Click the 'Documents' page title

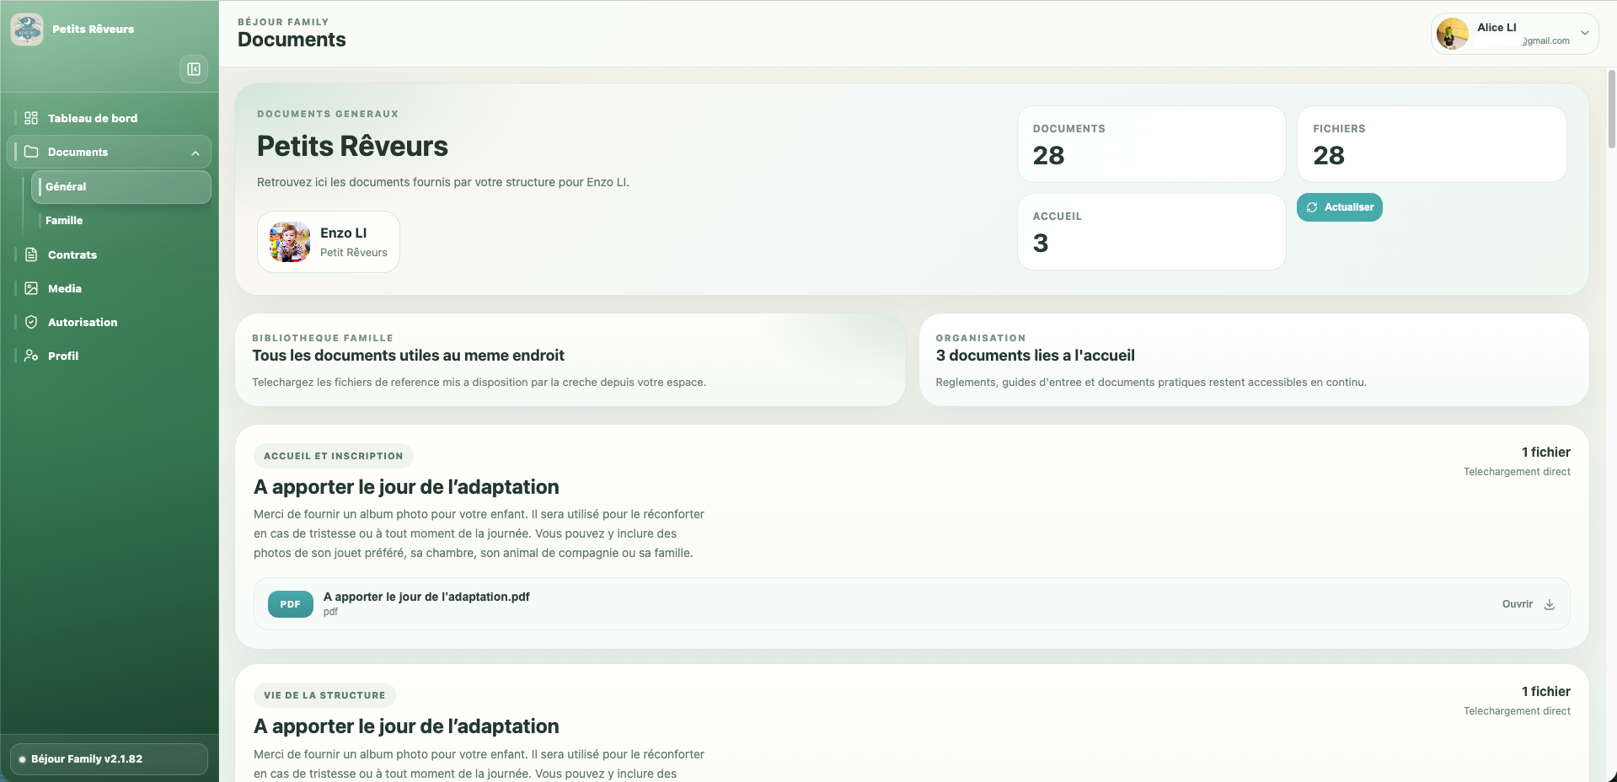click(292, 40)
